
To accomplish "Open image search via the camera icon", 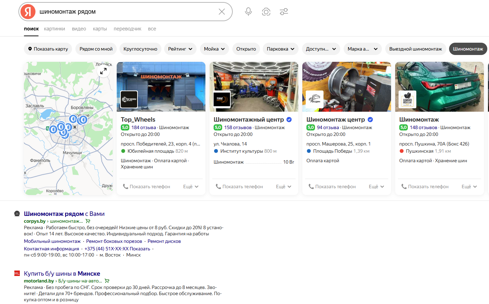I will [266, 12].
